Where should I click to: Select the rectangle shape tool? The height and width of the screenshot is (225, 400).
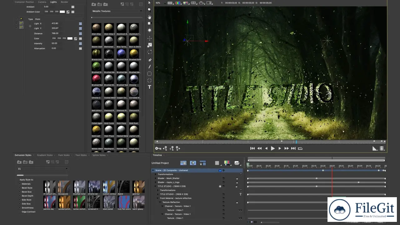click(x=149, y=74)
